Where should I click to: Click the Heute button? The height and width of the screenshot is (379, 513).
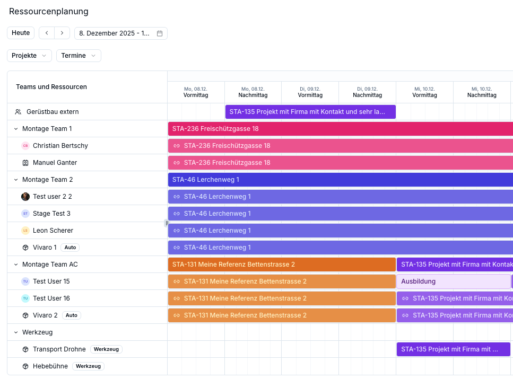(x=21, y=33)
